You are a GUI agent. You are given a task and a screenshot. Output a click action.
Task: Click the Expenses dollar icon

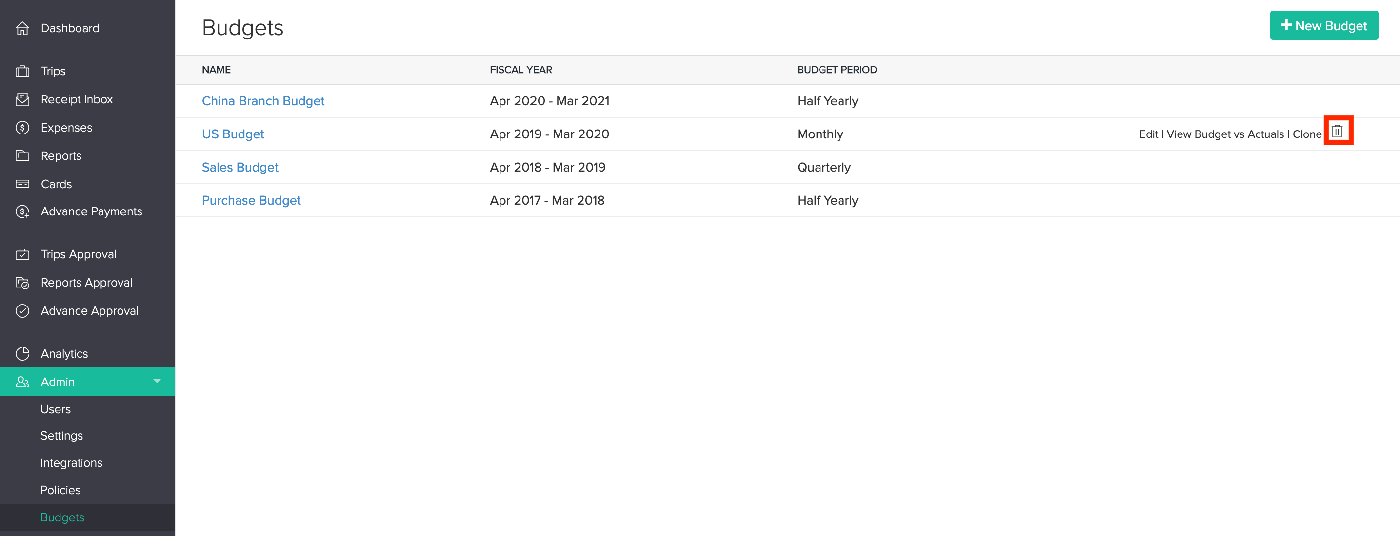pyautogui.click(x=22, y=128)
